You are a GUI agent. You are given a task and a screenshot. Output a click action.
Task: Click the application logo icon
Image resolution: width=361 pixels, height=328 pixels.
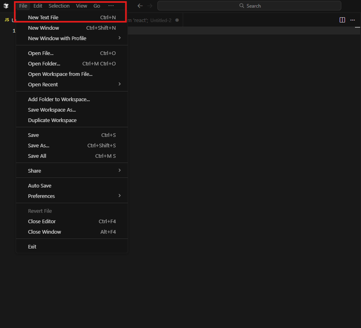point(6,6)
